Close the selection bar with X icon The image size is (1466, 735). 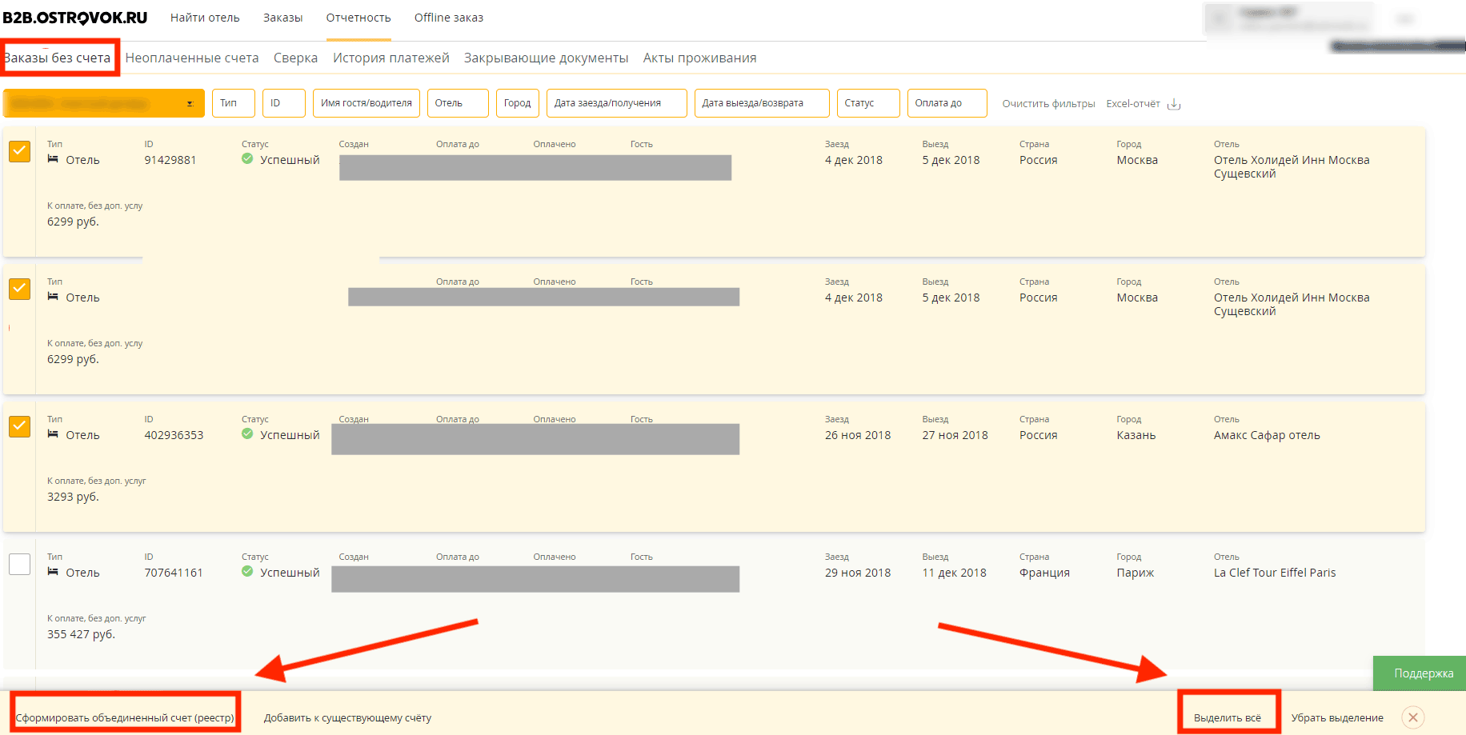coord(1413,717)
